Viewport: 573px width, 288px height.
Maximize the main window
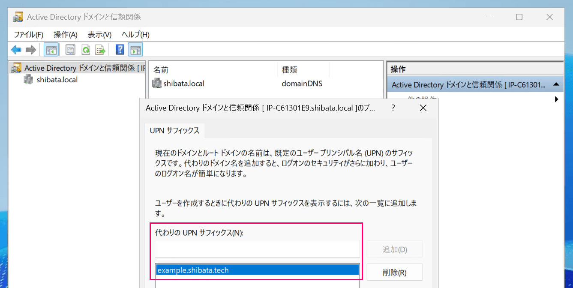coord(519,17)
